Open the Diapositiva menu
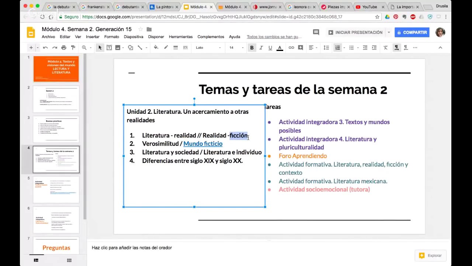The image size is (472, 266). pyautogui.click(x=133, y=37)
